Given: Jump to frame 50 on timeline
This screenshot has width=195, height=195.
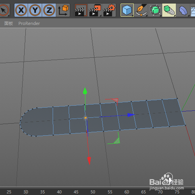Looking at the screenshot, I should pos(93,192).
